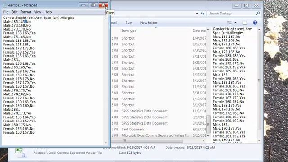
Task: Click the line Female,183,183,Yes in Notepad
Action: tap(19, 40)
